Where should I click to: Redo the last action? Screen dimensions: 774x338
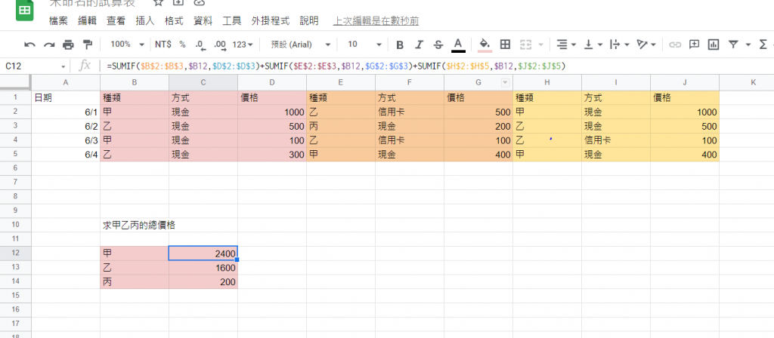[x=49, y=45]
